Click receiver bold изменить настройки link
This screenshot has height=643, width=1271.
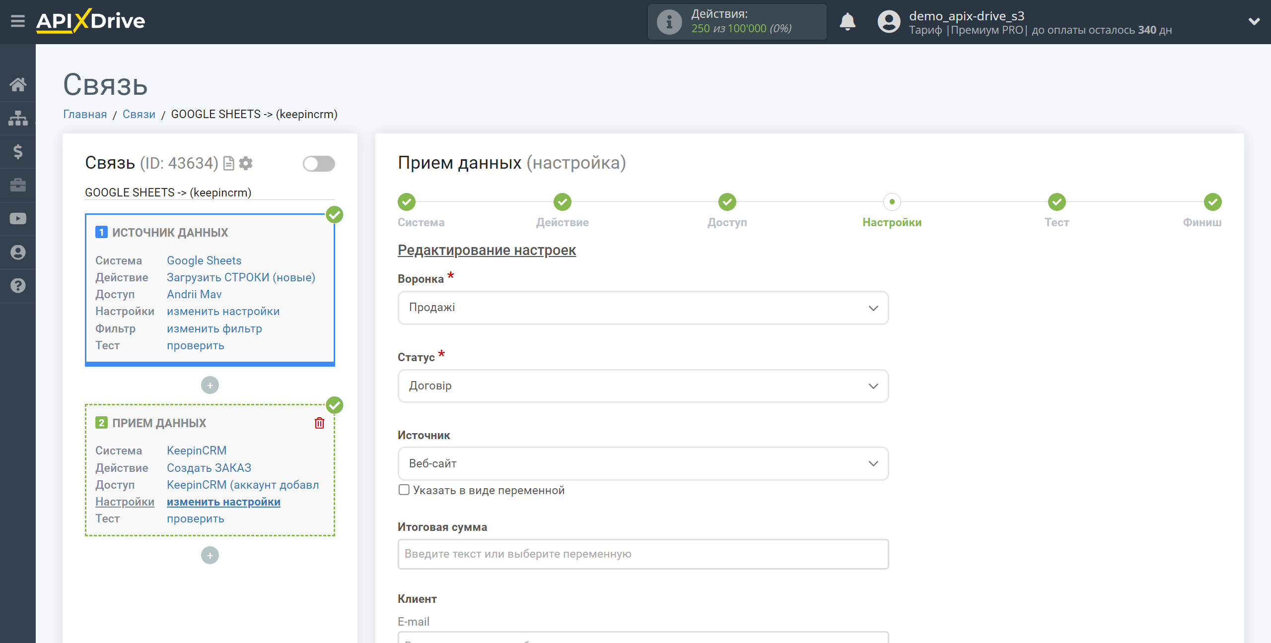tap(223, 502)
